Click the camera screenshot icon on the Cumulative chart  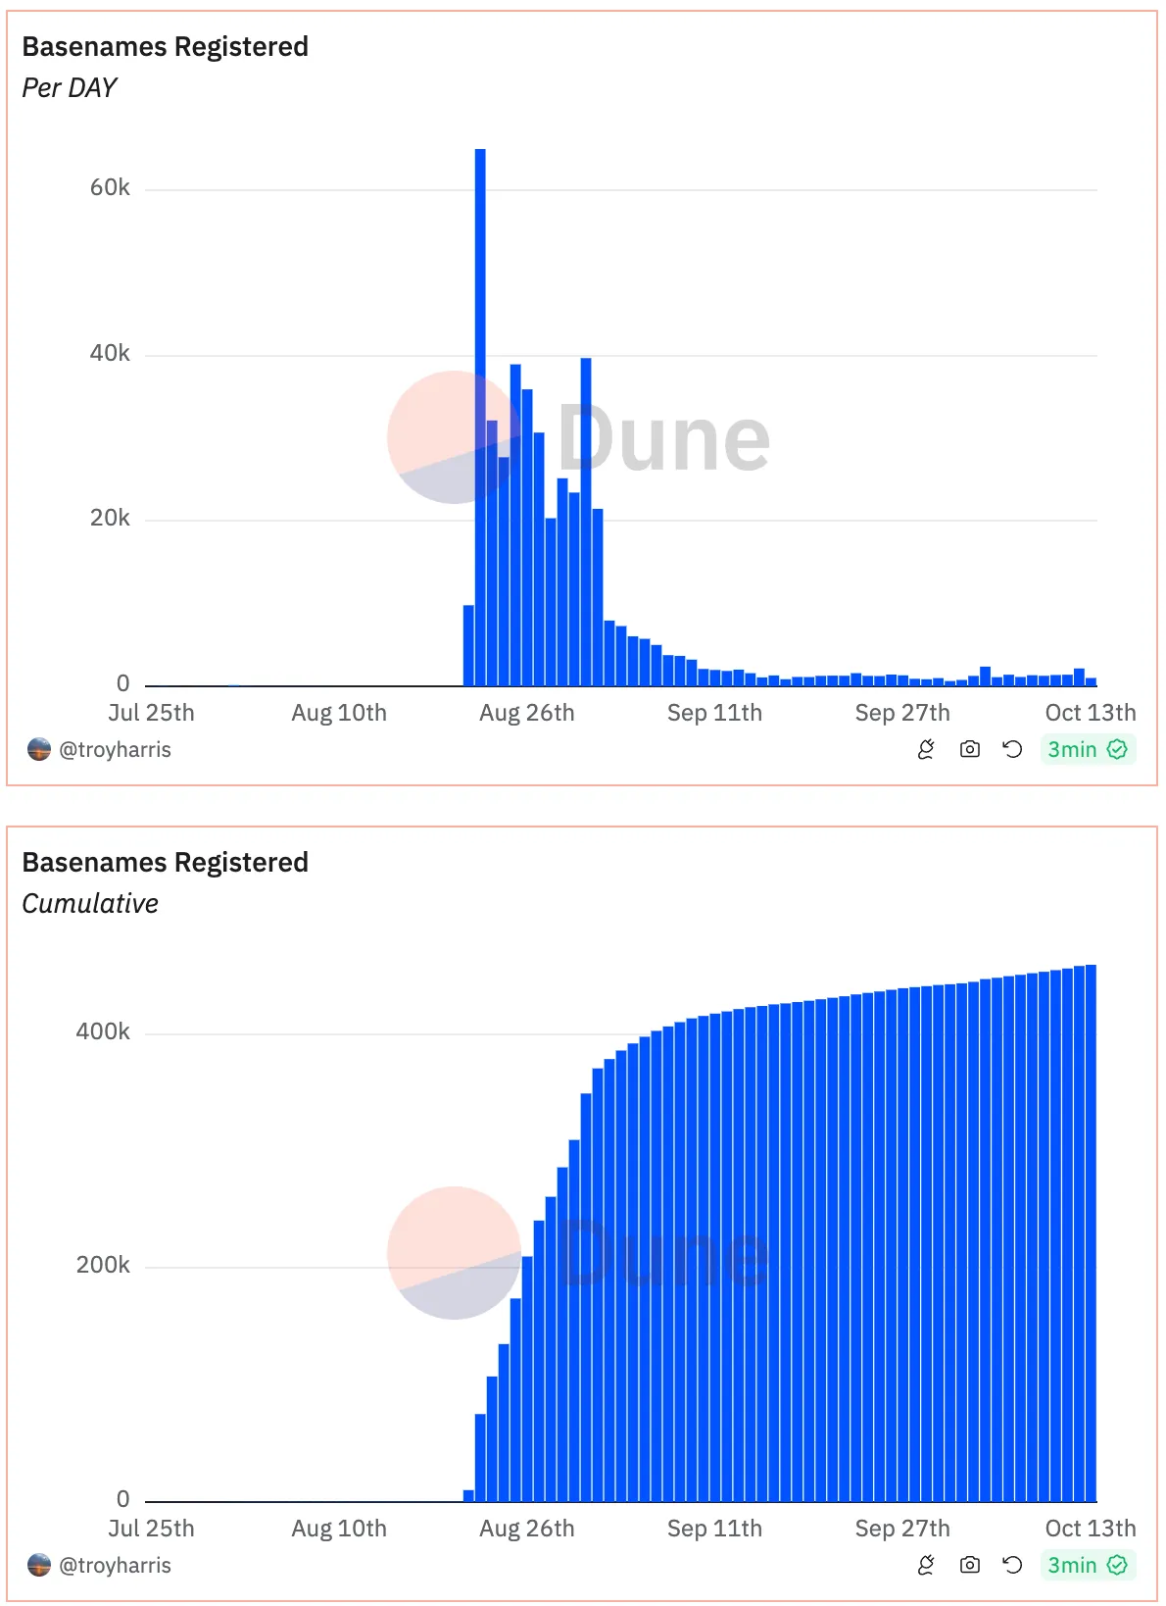tap(970, 1566)
